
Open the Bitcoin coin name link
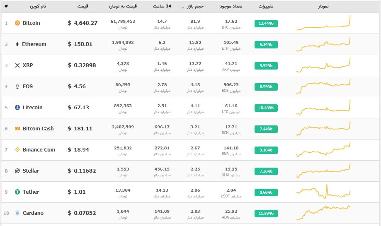[x=32, y=23]
